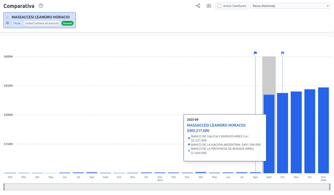Enable the Incluir familiares checkbox
This screenshot has width=334, height=195.
click(220, 6)
